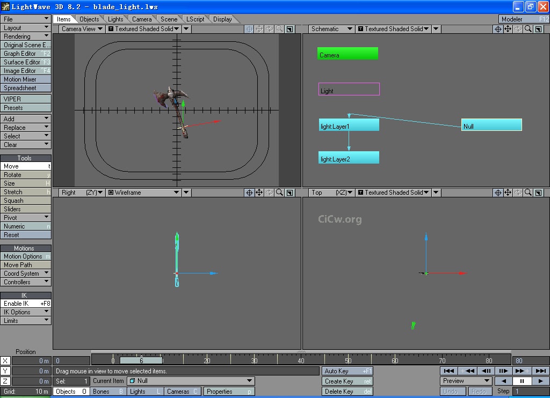Switch to Modeler
The width and height of the screenshot is (550, 398).
524,19
